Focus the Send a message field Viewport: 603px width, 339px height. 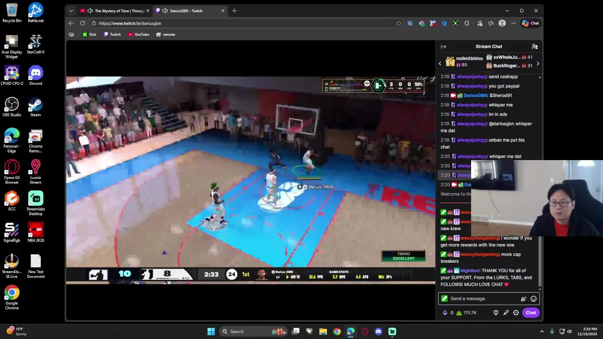point(488,299)
